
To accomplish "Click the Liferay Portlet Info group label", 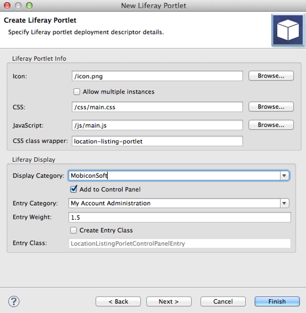I will (39, 59).
